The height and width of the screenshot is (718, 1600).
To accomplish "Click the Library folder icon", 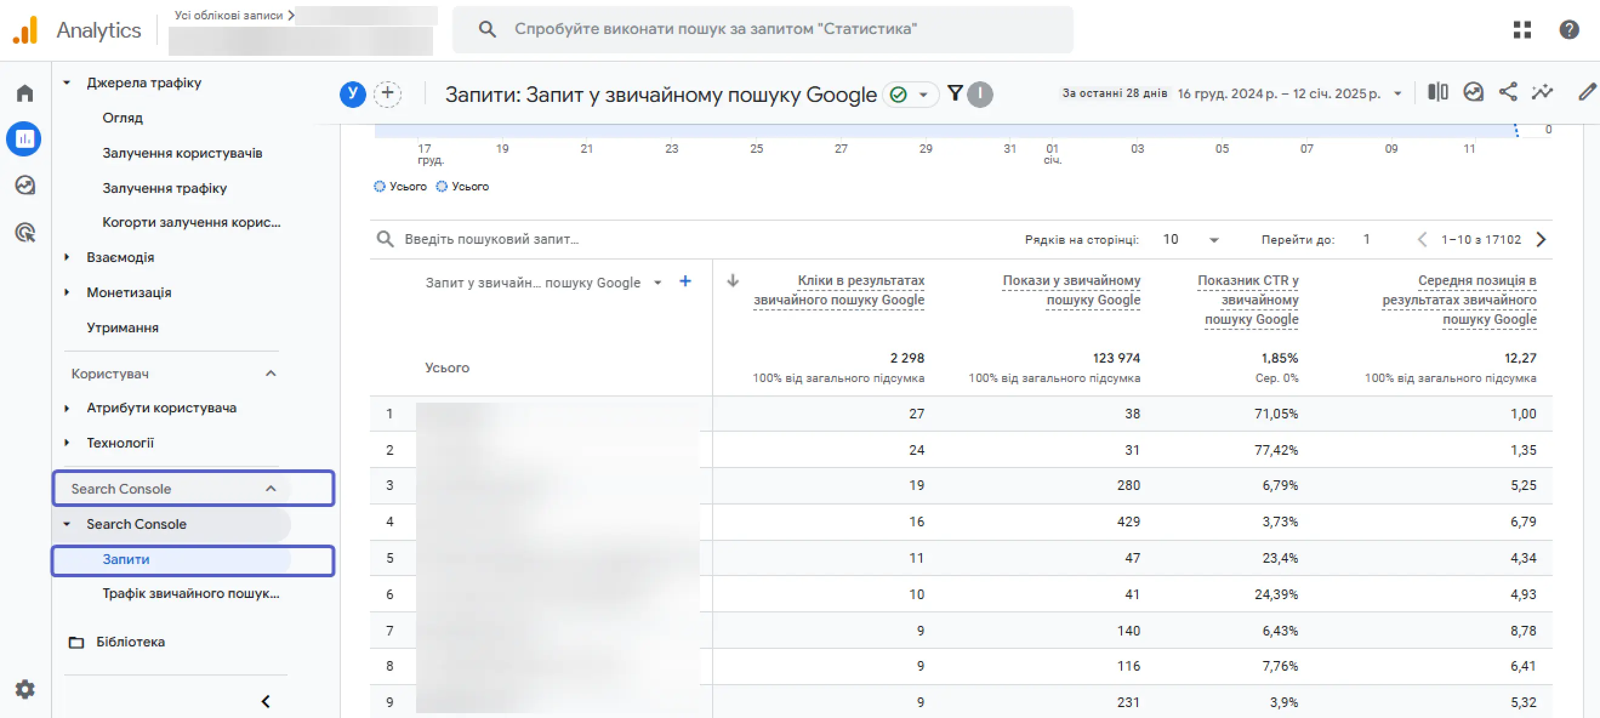I will click(x=76, y=642).
